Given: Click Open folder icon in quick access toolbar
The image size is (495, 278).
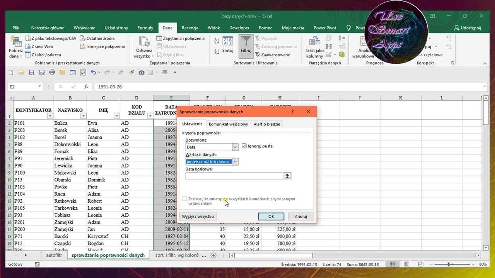Looking at the screenshot, I should point(21,72).
